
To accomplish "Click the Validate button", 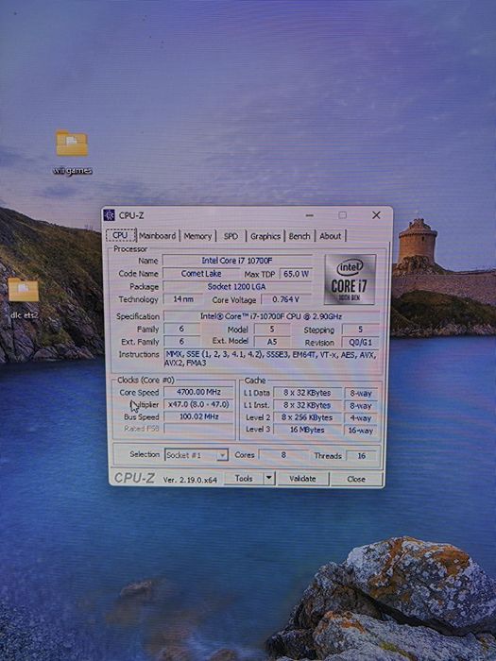I will [x=303, y=479].
